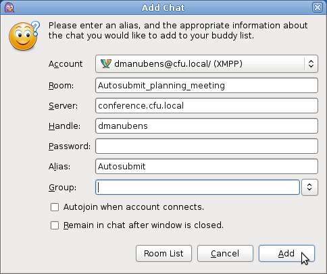Click the Add Chat title bar
The width and height of the screenshot is (327, 274).
(163, 7)
